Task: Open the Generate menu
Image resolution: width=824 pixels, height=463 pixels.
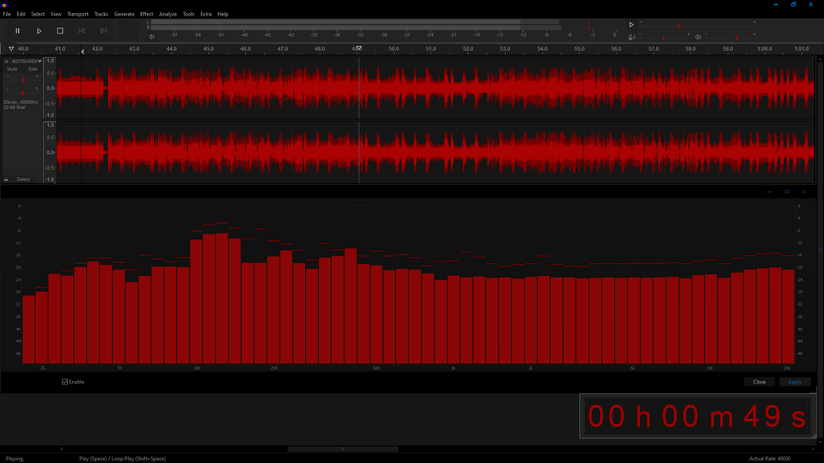Action: (x=124, y=14)
